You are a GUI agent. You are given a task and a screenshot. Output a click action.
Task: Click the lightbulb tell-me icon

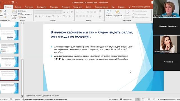coord(129,7)
